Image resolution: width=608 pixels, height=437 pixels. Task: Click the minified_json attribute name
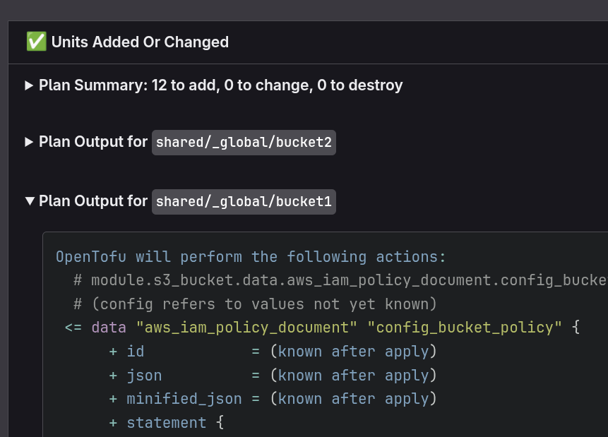click(184, 399)
